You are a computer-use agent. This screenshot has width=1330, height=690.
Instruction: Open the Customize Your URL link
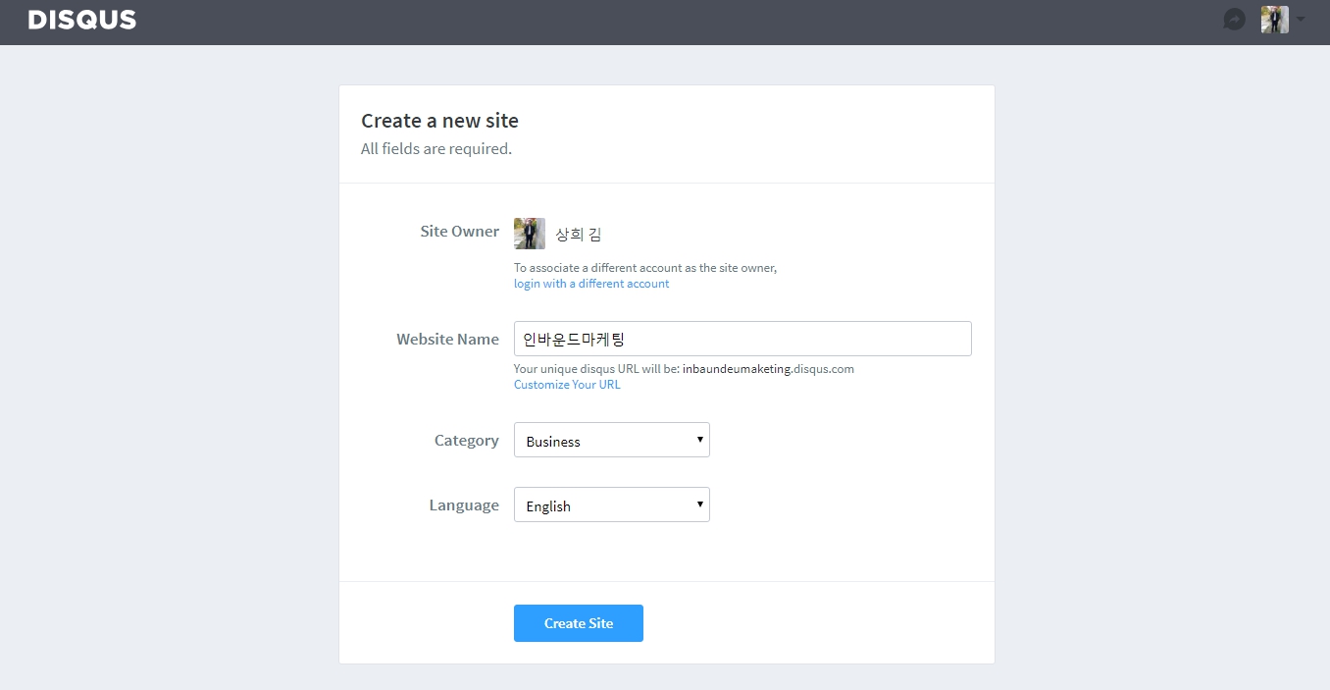pyautogui.click(x=567, y=385)
